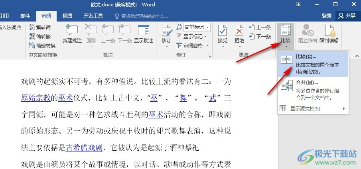Jump to next change 下一条 in 更改 group
Viewport: 361px width, 169px height.
pos(260,36)
